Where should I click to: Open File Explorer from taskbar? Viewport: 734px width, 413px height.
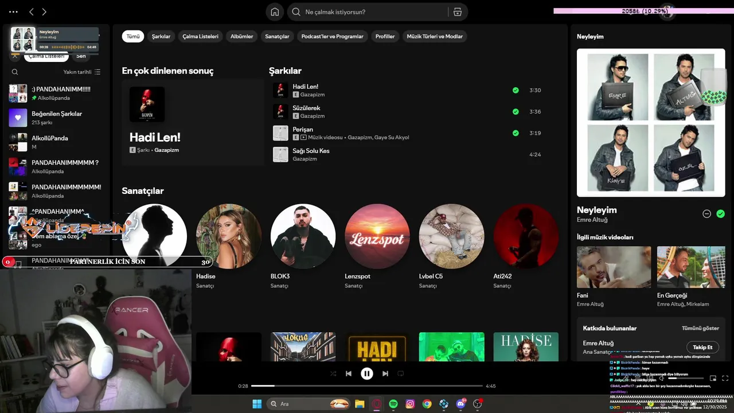[x=360, y=404]
